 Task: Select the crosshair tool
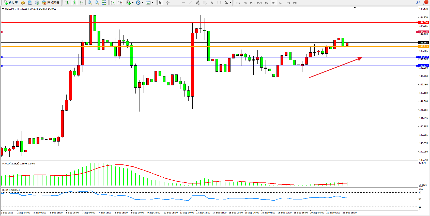point(168,3)
